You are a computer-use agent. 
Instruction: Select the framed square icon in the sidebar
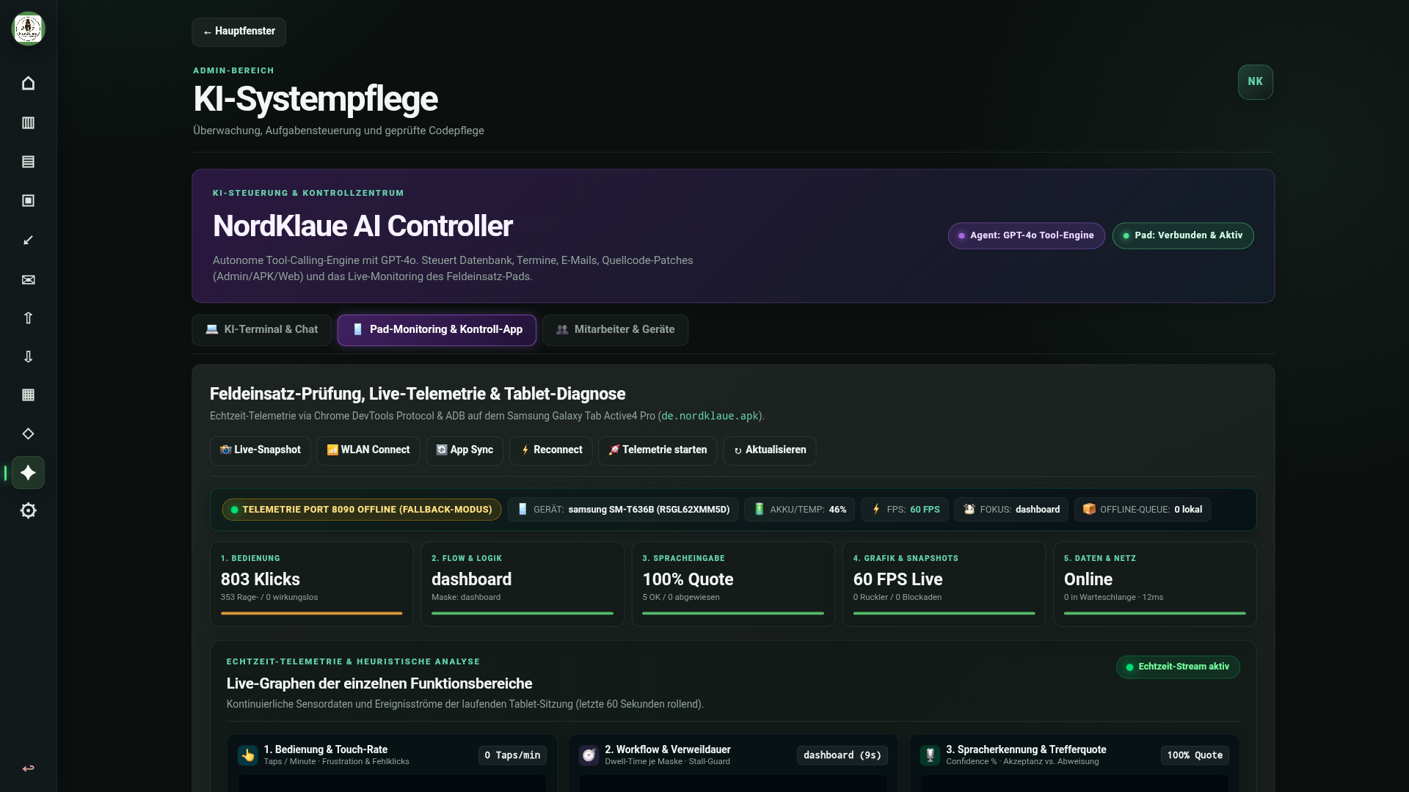pos(28,200)
